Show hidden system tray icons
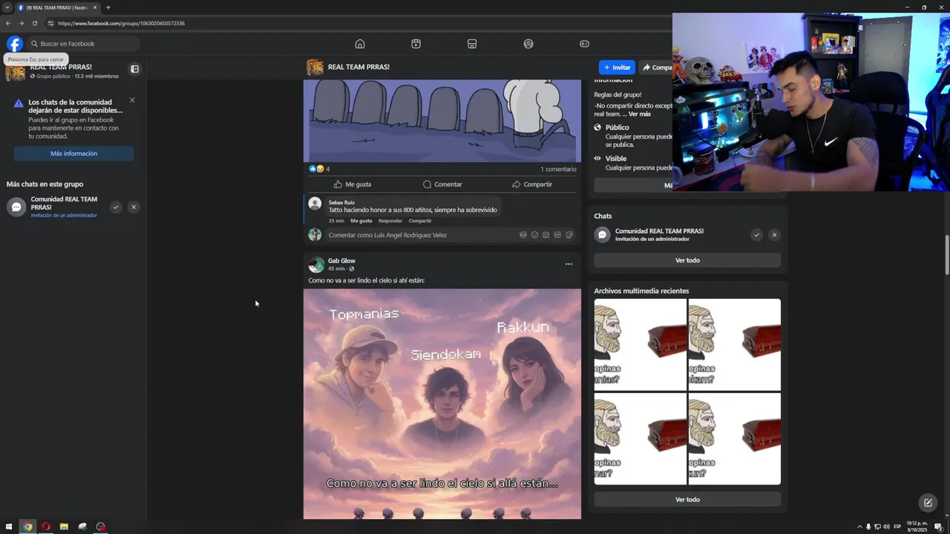This screenshot has height=534, width=950. [x=859, y=527]
